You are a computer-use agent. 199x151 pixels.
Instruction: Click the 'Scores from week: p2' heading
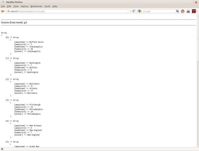[x=14, y=22]
